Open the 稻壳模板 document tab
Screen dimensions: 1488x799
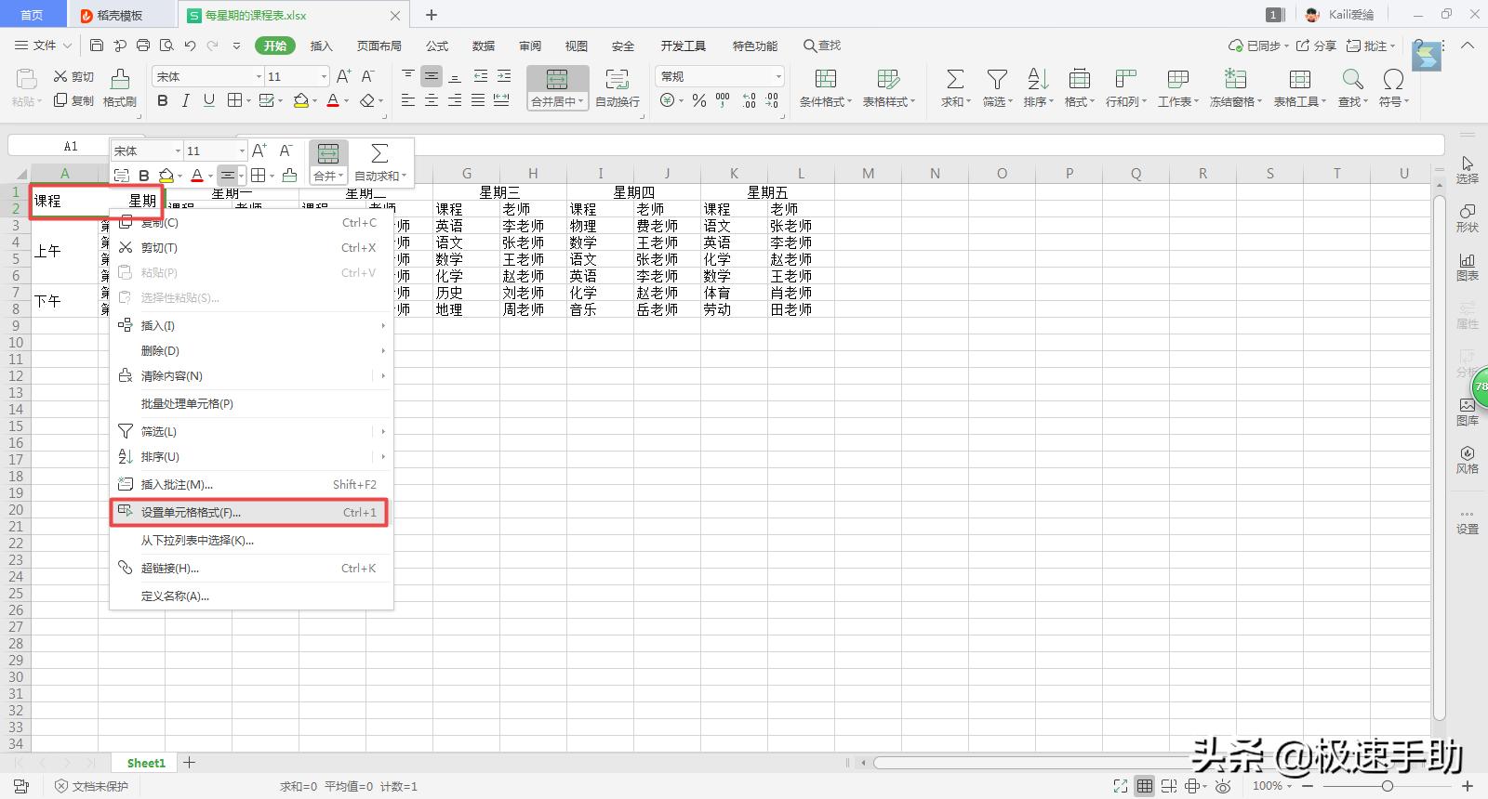pos(121,15)
